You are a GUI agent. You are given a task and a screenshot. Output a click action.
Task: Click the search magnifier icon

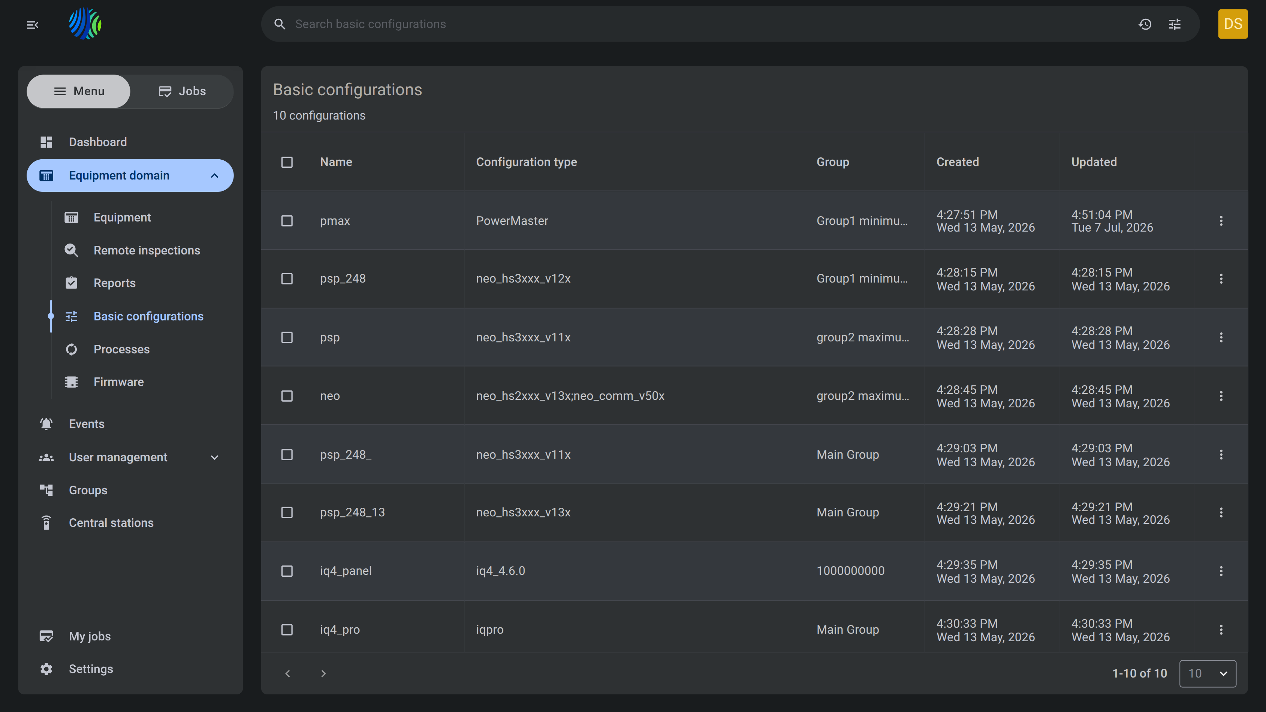280,24
